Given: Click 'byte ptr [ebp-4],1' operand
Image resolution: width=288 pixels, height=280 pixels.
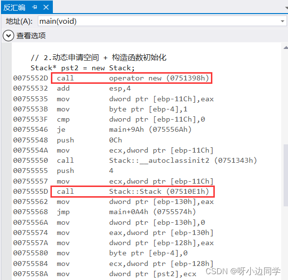Looking at the screenshot, I should 148,109.
